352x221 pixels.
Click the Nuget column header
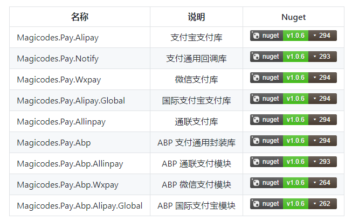293,17
